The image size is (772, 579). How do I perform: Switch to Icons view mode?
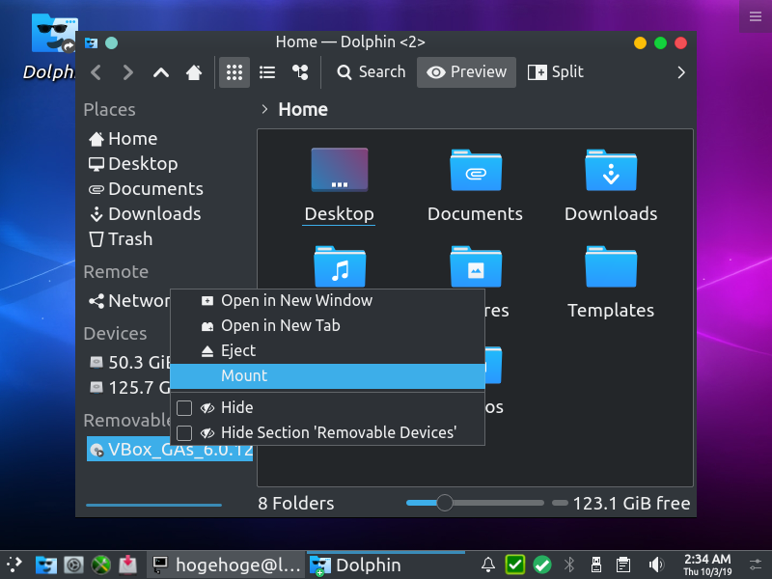[x=234, y=72]
